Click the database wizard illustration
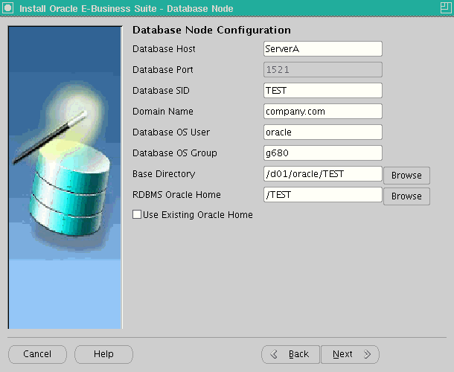 tap(65, 178)
